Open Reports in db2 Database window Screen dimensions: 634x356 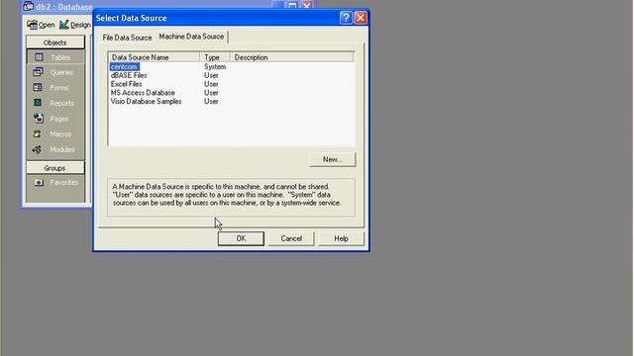coord(55,103)
